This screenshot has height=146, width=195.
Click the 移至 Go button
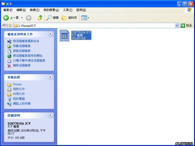[x=186, y=26]
